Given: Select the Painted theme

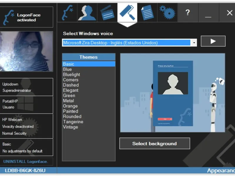Looking at the screenshot, I should point(89,111).
